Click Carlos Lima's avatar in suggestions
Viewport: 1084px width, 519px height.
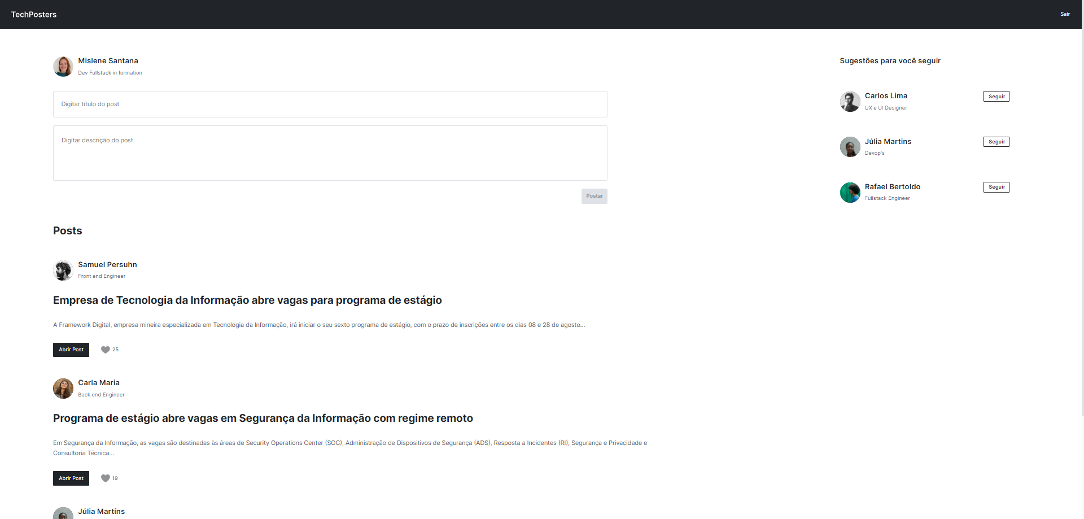point(850,102)
